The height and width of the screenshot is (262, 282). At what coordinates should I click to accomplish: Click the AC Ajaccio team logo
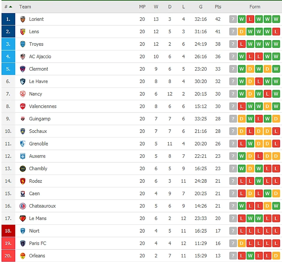point(23,57)
